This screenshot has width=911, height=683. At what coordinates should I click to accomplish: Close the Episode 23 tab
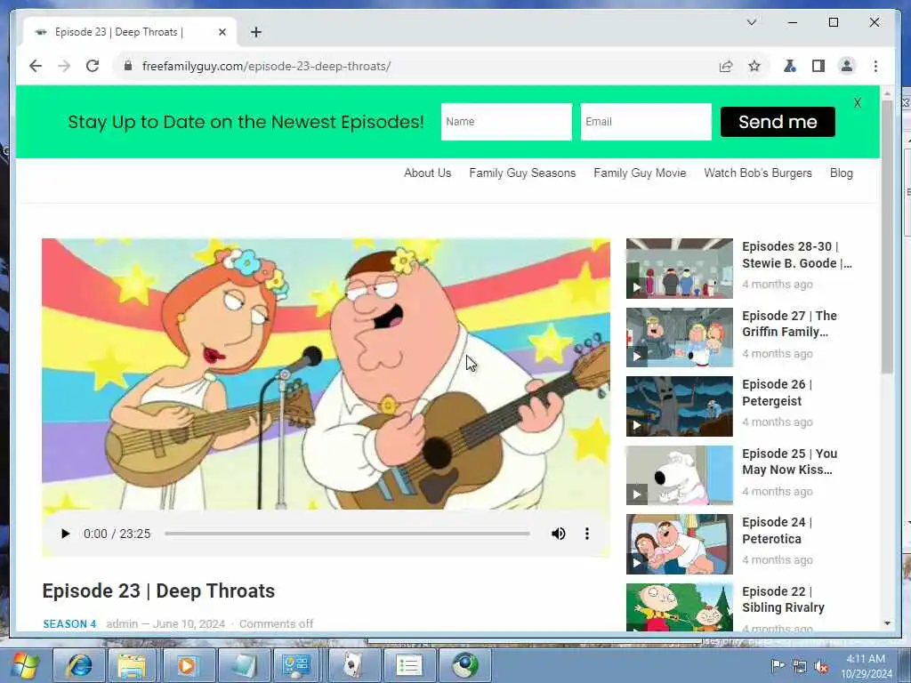(x=222, y=33)
